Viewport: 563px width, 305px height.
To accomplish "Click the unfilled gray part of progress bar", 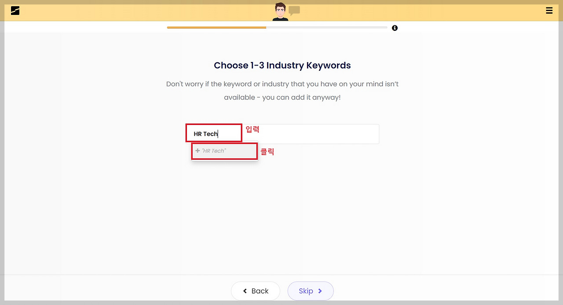I will click(326, 27).
